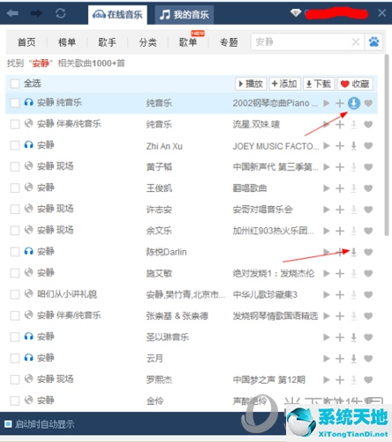This screenshot has height=442, width=392.
Task: Favorite the 罗熙杰 song
Action: click(x=368, y=379)
